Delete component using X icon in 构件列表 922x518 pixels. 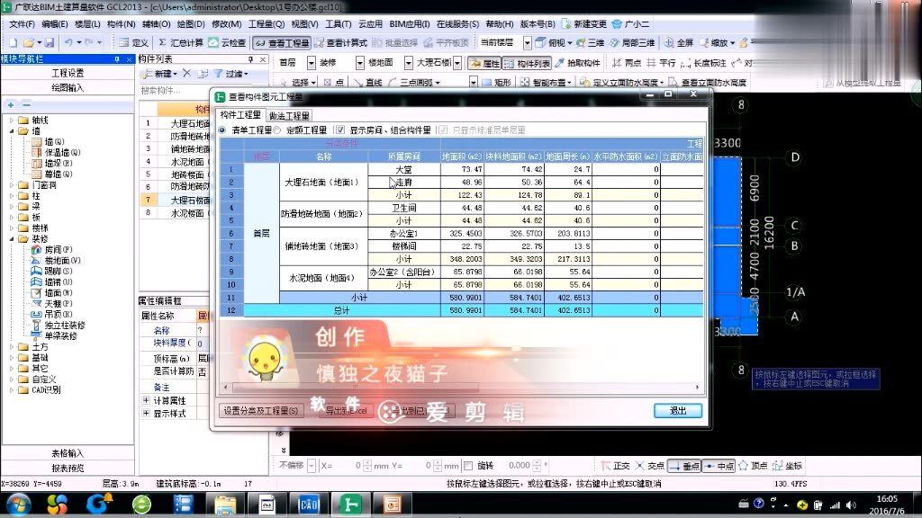186,74
